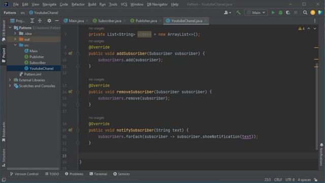
Task: Open TODO tool window
Action: tap(52, 174)
